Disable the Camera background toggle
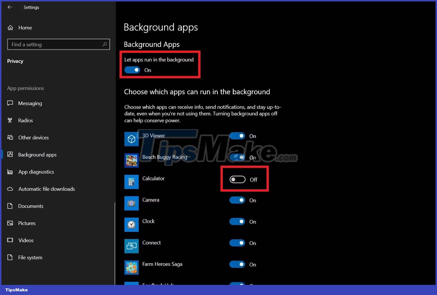 [x=237, y=200]
